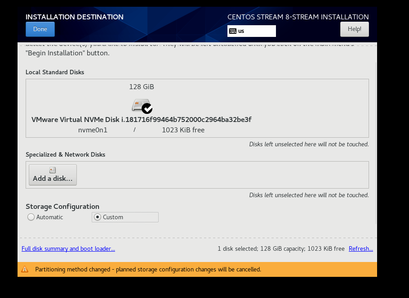Click the small disk icon above Add a disk
Screen dimensions: 409x298
[x=53, y=170]
